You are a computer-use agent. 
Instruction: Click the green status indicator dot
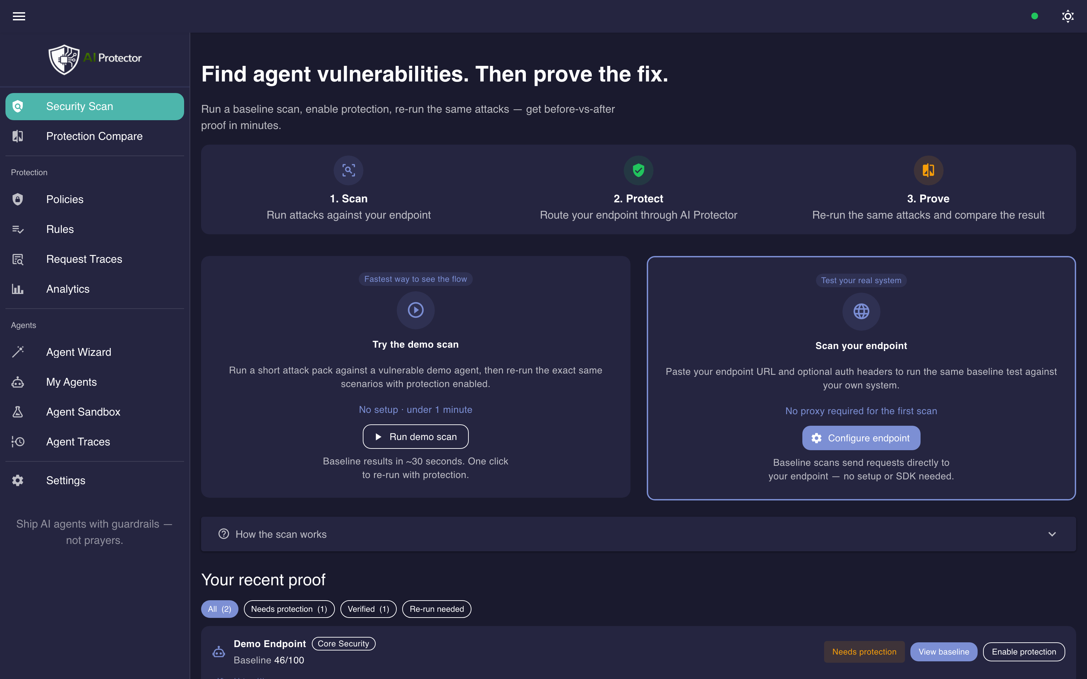[x=1034, y=16]
